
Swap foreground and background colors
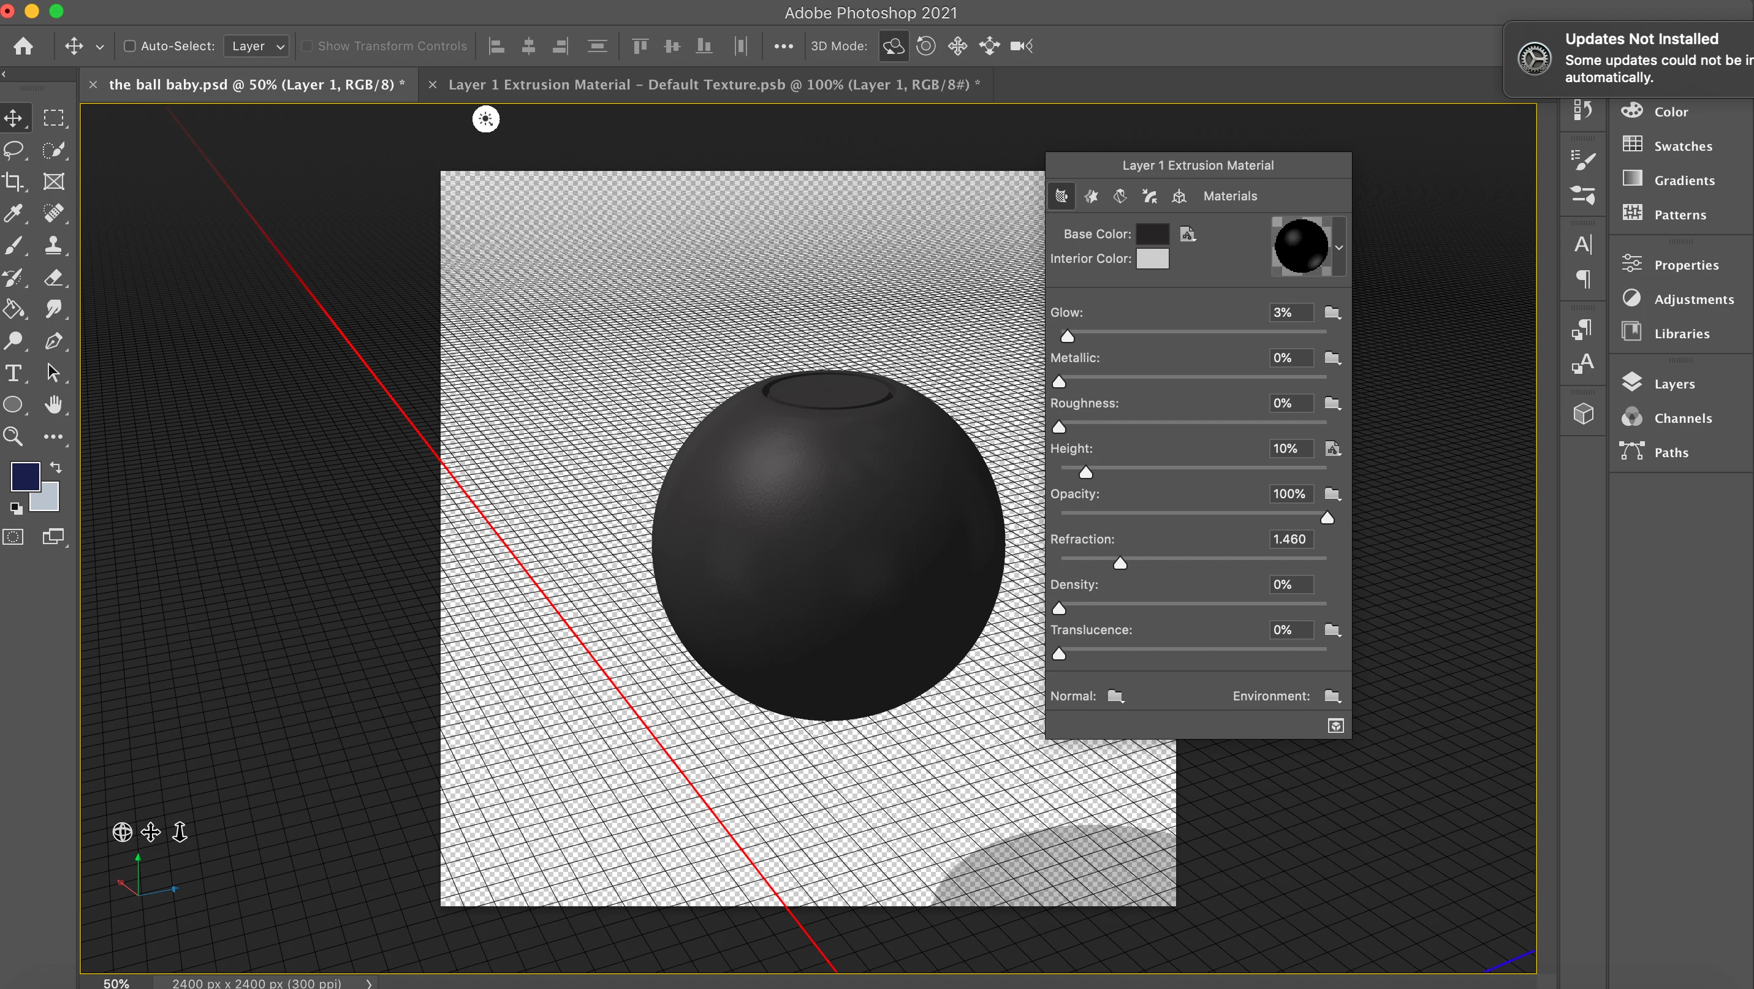tap(56, 468)
